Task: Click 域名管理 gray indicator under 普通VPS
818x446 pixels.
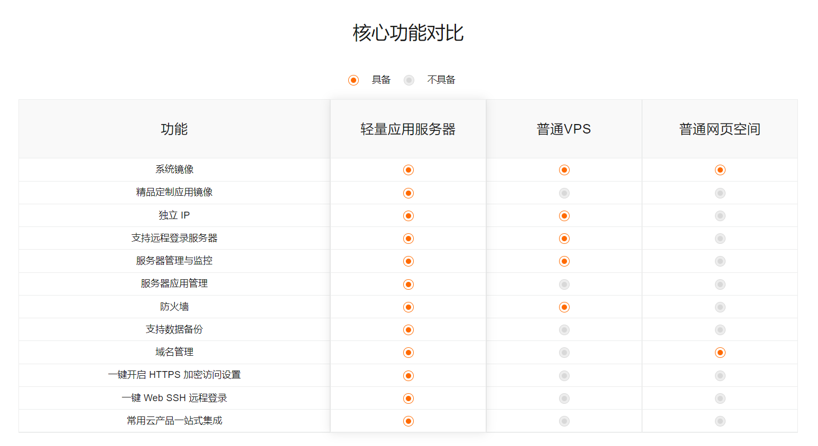Action: 564,353
